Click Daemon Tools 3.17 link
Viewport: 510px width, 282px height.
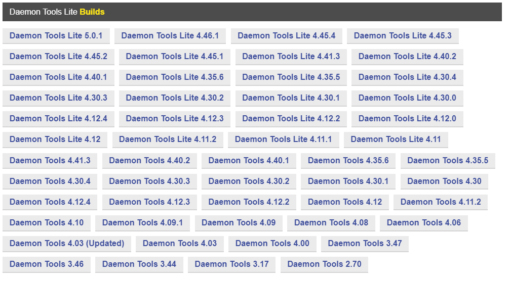[231, 264]
